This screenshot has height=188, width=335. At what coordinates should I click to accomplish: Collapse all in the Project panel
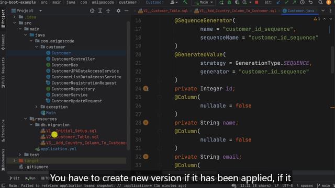[108, 10]
